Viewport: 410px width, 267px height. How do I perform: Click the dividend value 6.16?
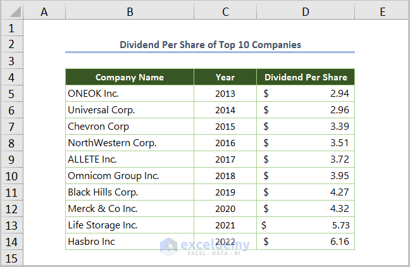coord(339,242)
